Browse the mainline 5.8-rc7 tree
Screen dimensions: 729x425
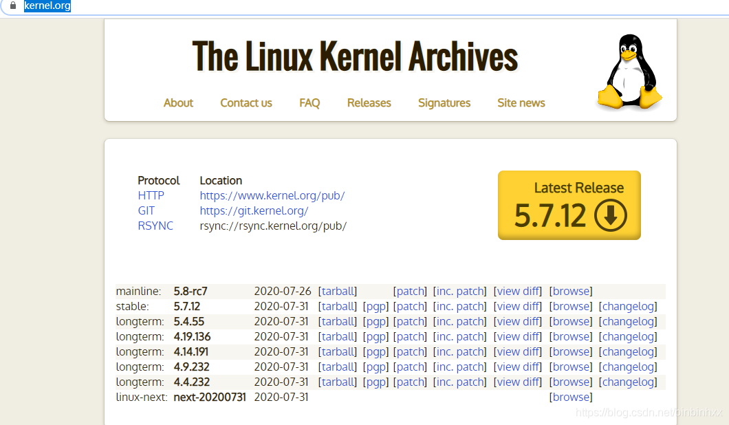pos(571,291)
